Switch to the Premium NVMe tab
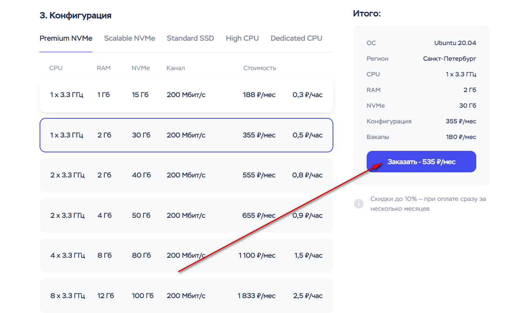Screen dimensions: 528x313 (x=66, y=38)
